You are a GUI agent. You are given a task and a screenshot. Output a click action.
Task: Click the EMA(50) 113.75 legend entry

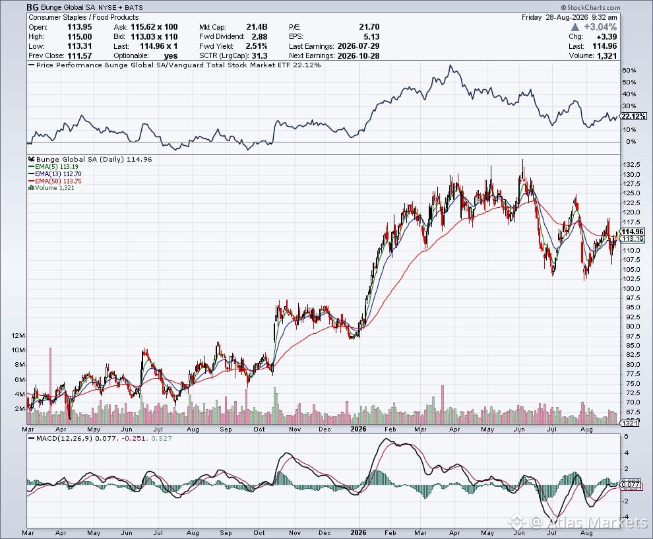(x=55, y=181)
